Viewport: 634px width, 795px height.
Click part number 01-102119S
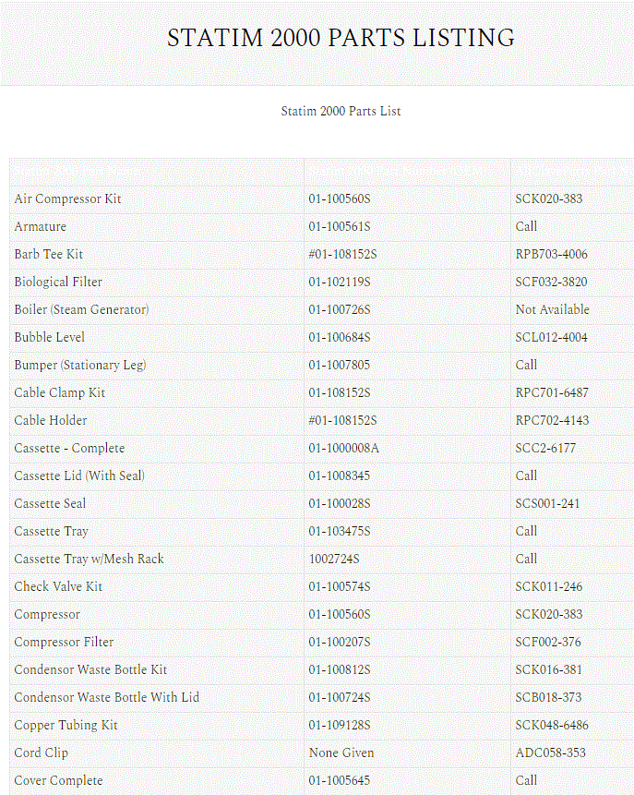pos(339,282)
